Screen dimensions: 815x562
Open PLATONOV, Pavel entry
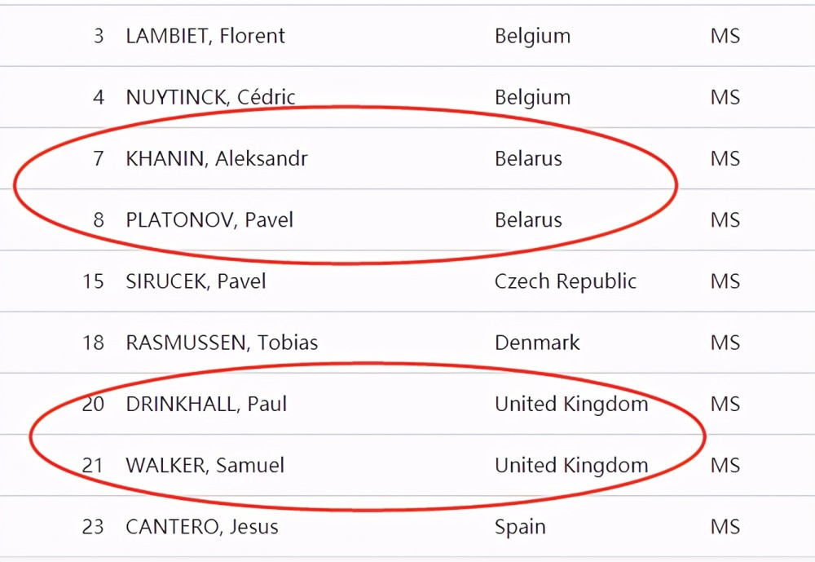coord(209,220)
